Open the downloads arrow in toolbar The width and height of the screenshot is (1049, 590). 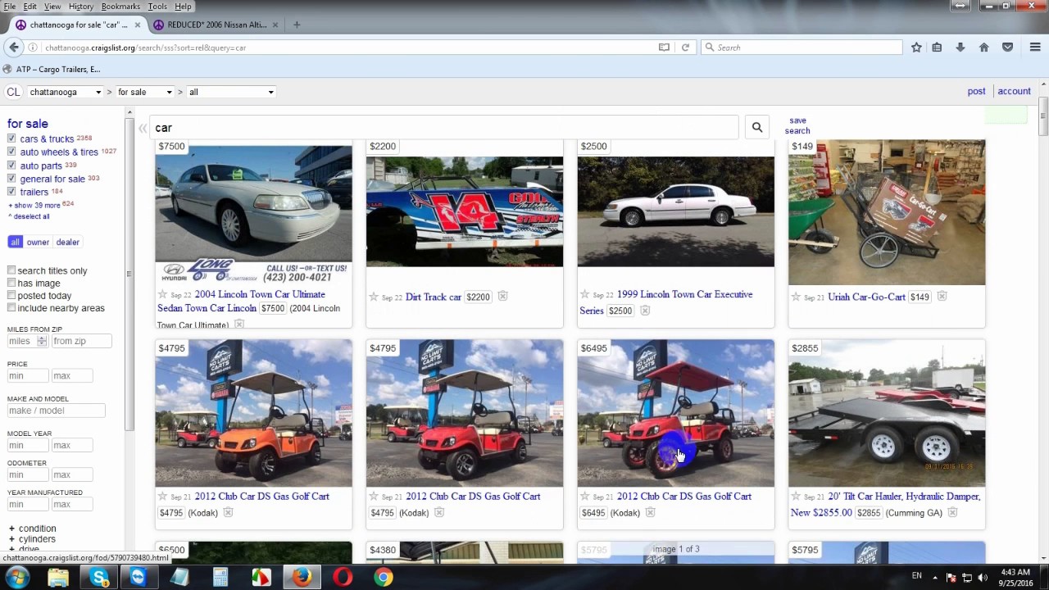tap(960, 48)
